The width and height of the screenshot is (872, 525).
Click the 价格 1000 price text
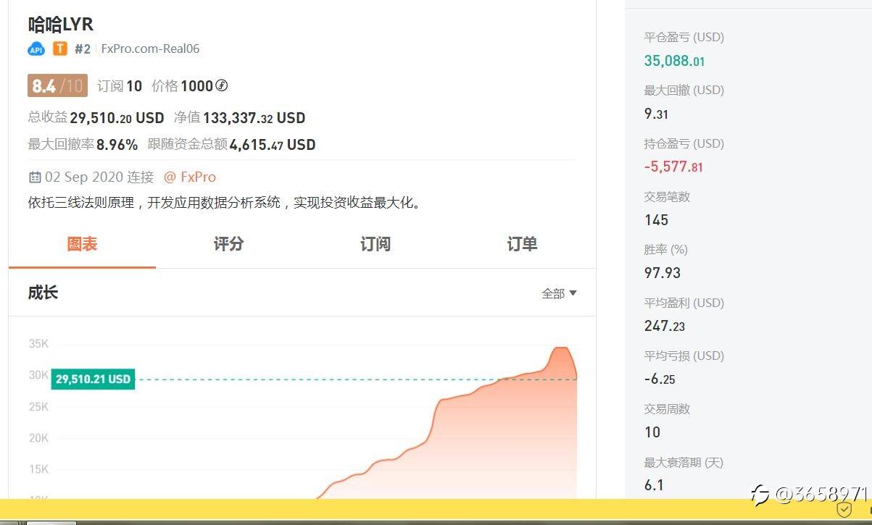point(183,86)
